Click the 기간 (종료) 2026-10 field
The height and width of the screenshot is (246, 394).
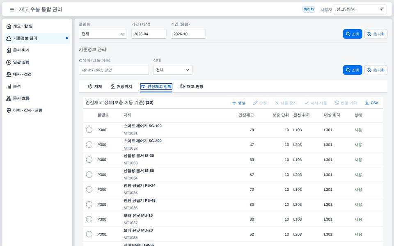tap(188, 34)
